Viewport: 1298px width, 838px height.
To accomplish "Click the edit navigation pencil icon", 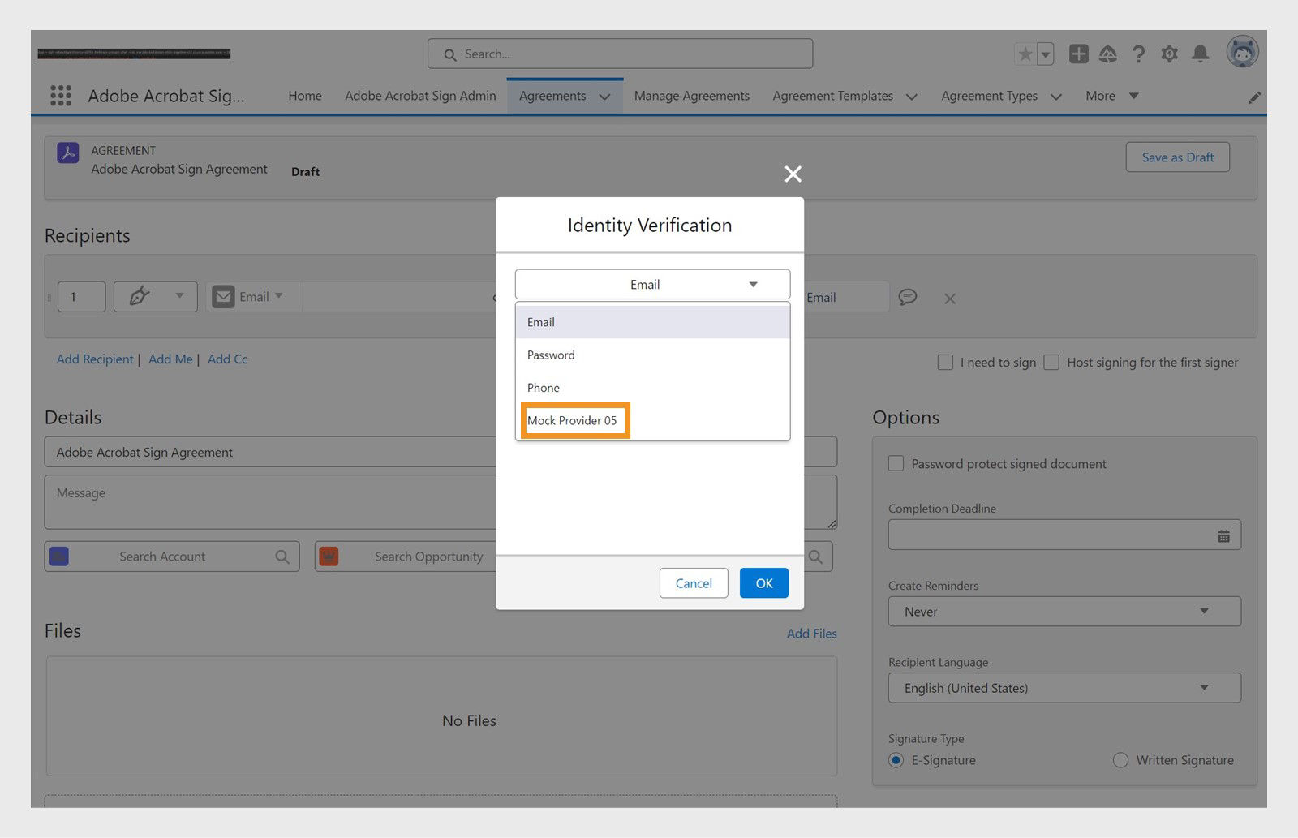I will click(x=1254, y=97).
